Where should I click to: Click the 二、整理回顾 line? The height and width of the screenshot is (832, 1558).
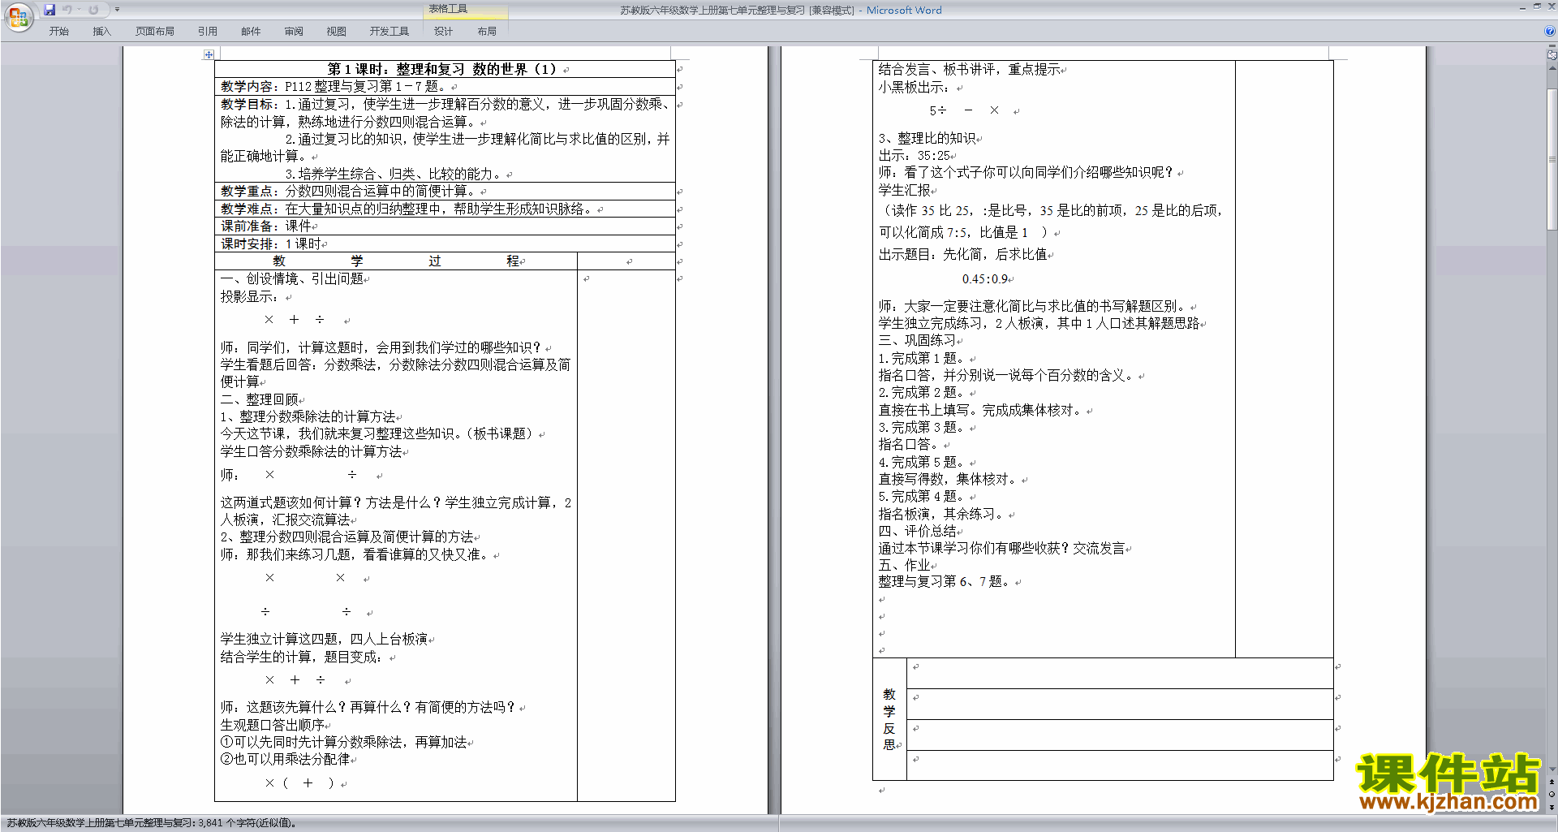(260, 399)
